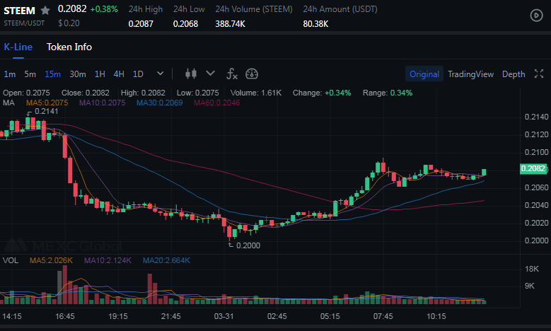The width and height of the screenshot is (551, 331).
Task: Click the 16:45 time axis label
Action: point(65,316)
